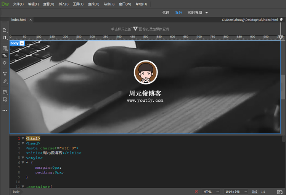This screenshot has height=195, width=286.
Task: Open the 1014 x 348 window size dropdown
Action: pyautogui.click(x=236, y=192)
